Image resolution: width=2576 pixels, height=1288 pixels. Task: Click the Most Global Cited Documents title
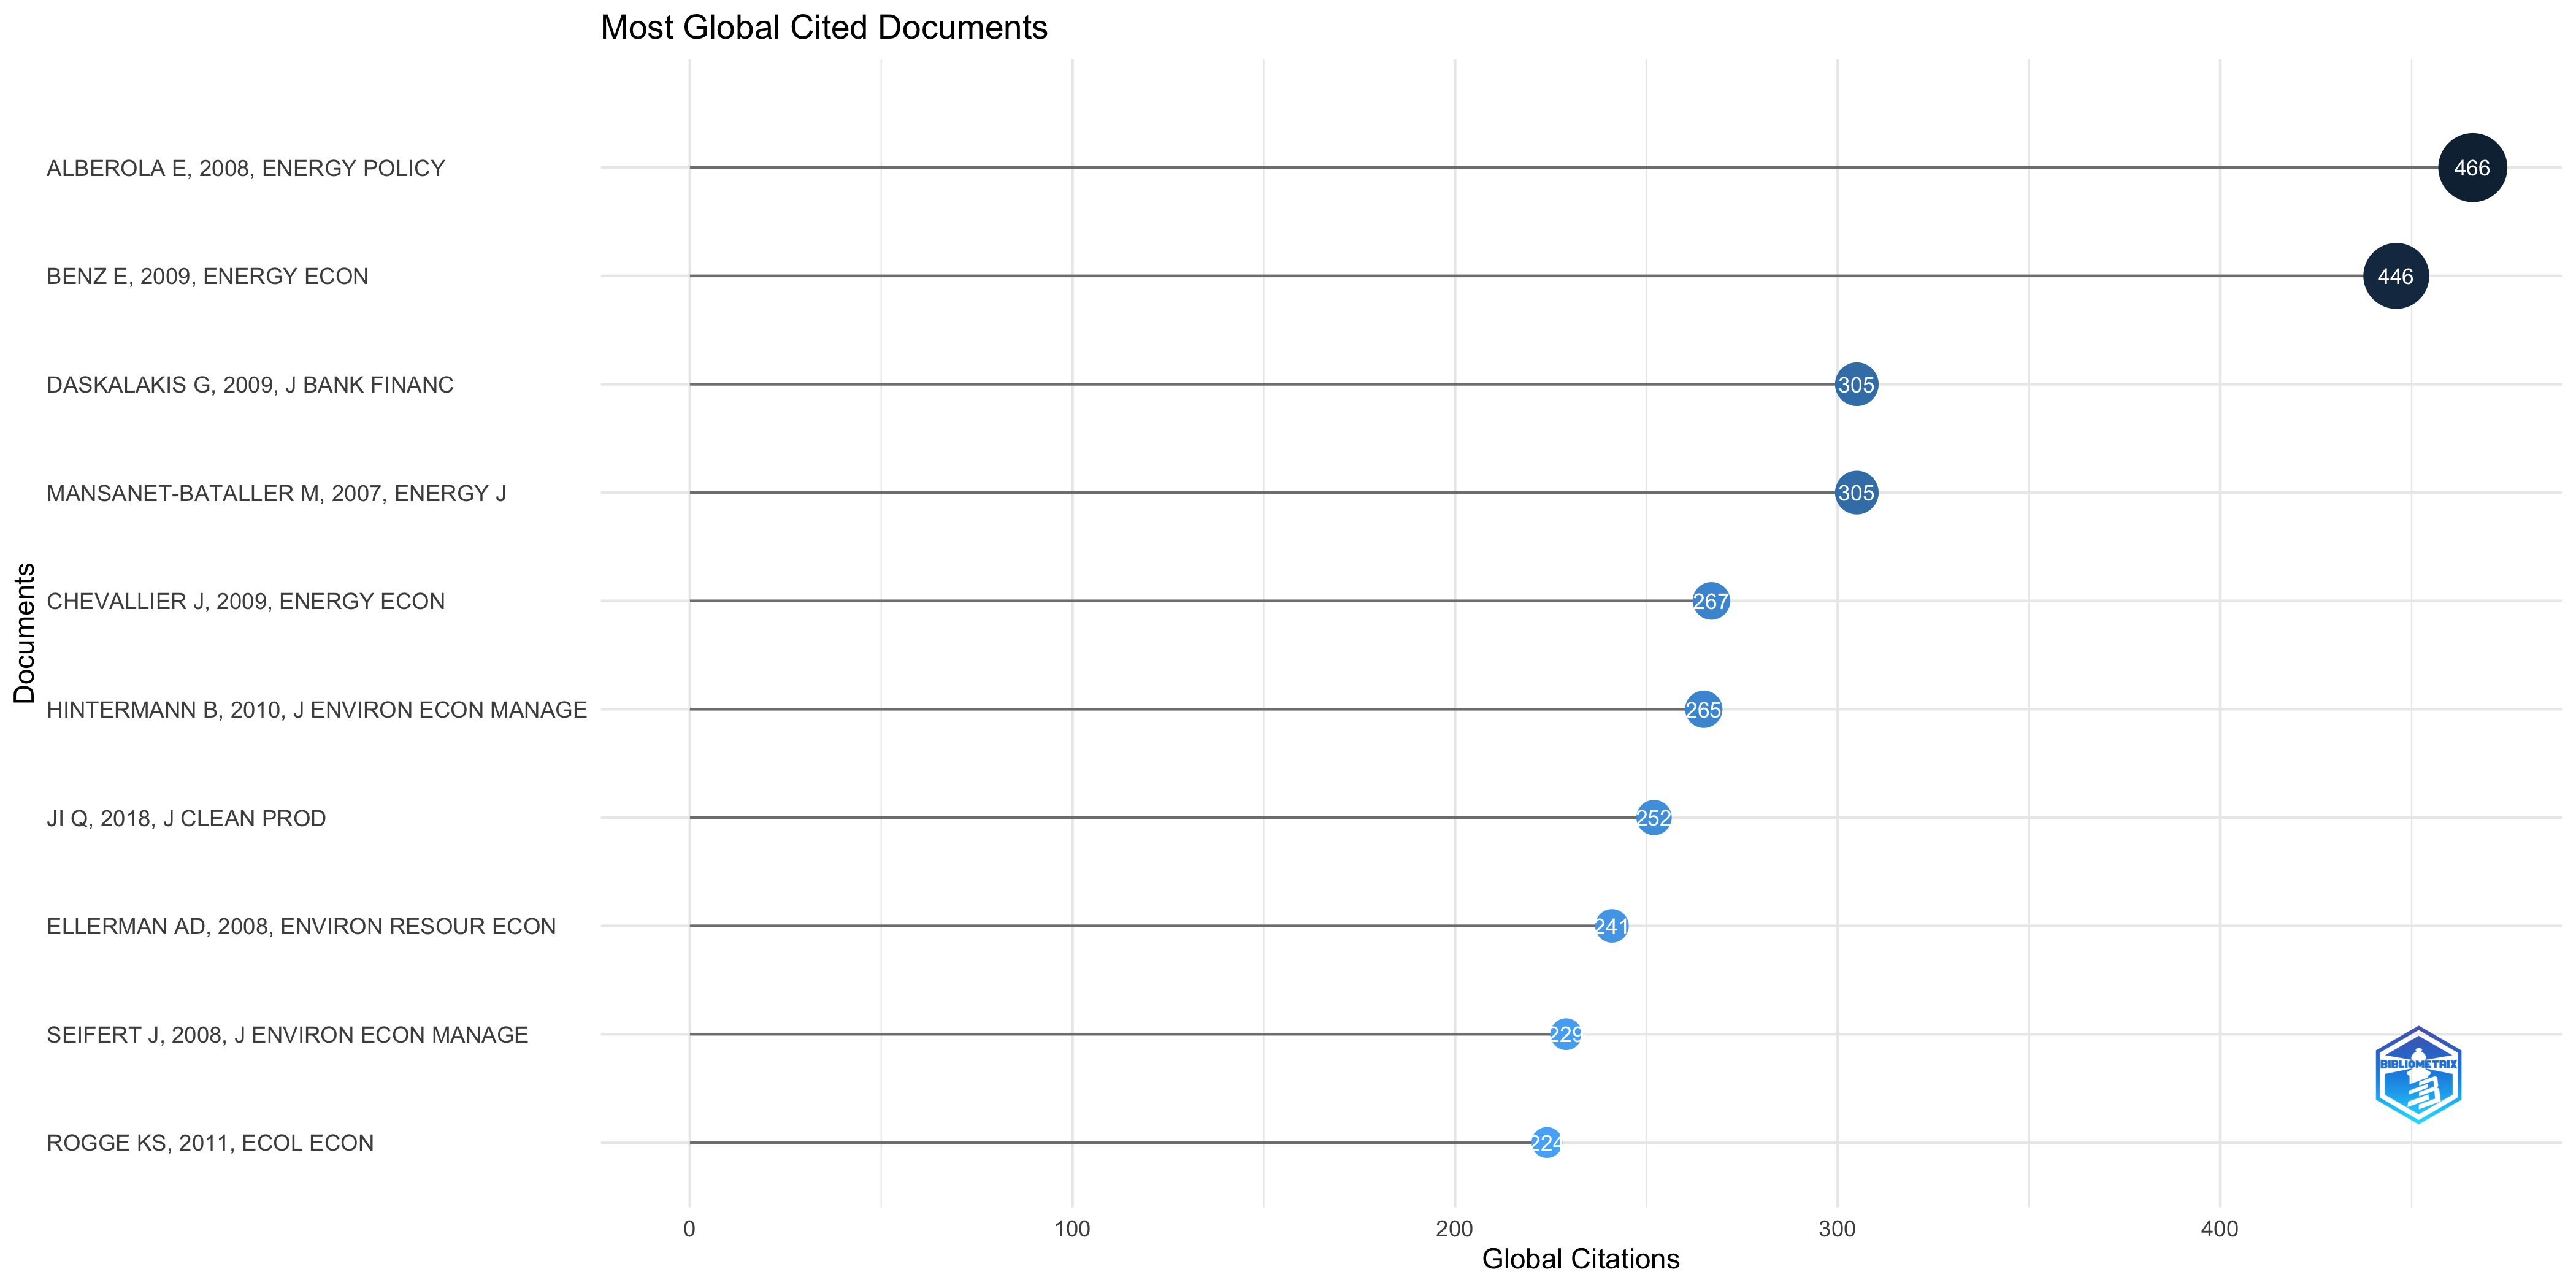823,27
